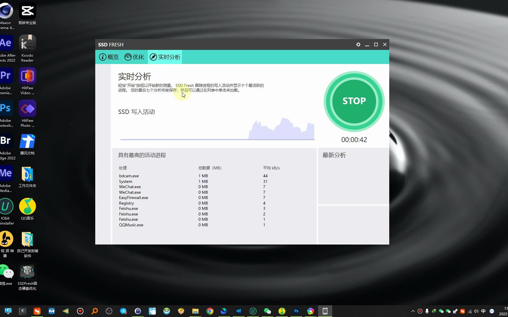Open Photoshop from the taskbar
Screen dimensions: 508x317
click(x=296, y=311)
